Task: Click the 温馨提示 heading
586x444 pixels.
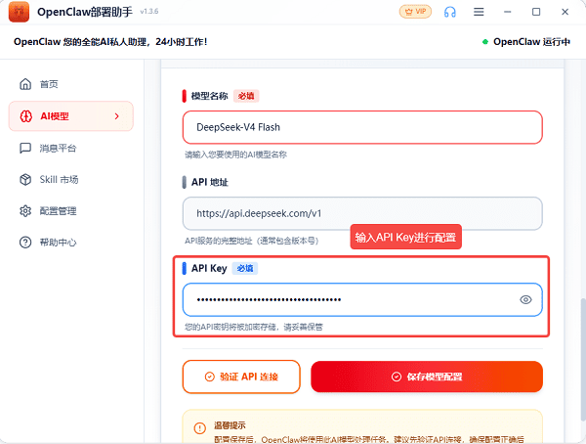Action: 230,425
